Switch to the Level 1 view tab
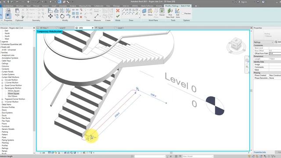Image resolution: width=281 pixels, height=158 pixels. pos(120,28)
